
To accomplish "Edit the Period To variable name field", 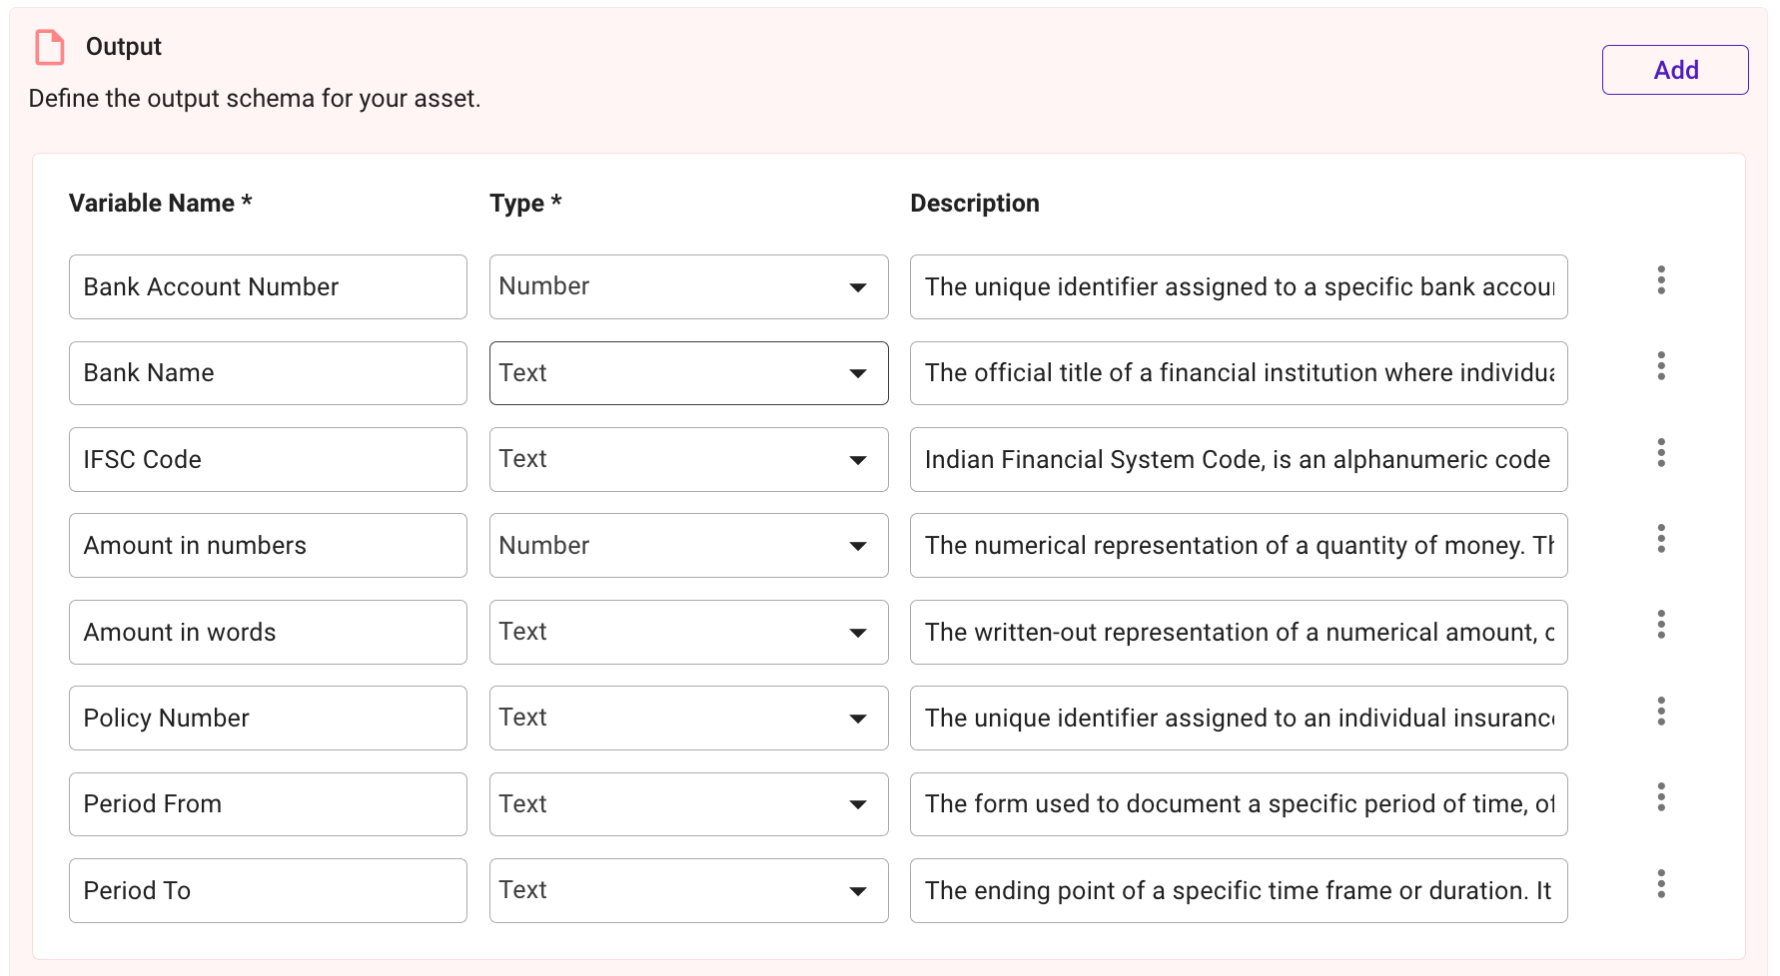I will point(268,890).
